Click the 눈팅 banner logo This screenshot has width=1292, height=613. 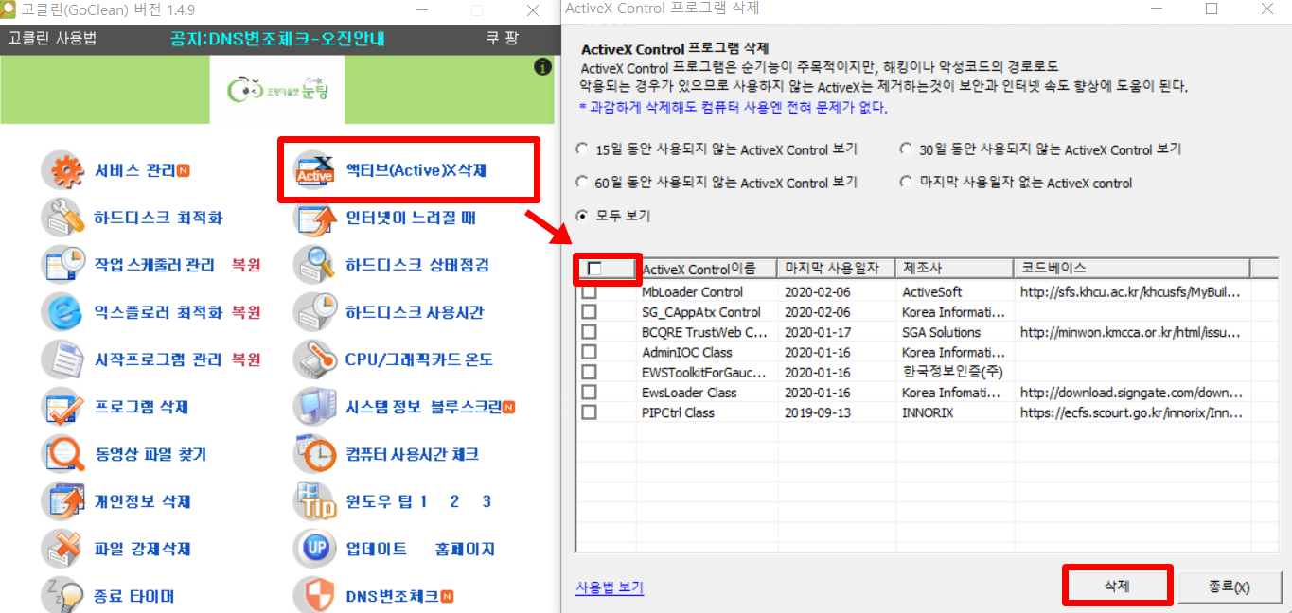[x=278, y=90]
